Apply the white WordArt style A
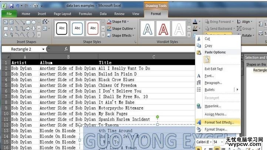267x150 pixels. click(179, 29)
